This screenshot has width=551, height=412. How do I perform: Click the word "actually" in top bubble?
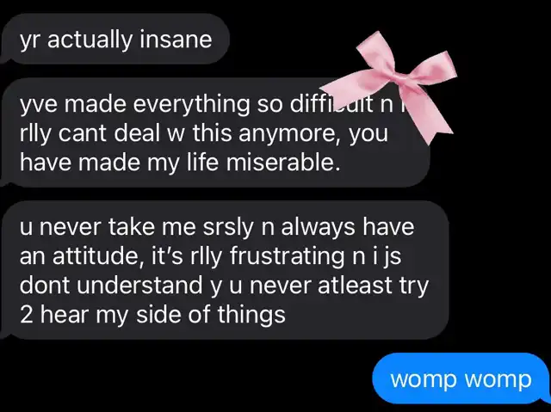click(90, 40)
